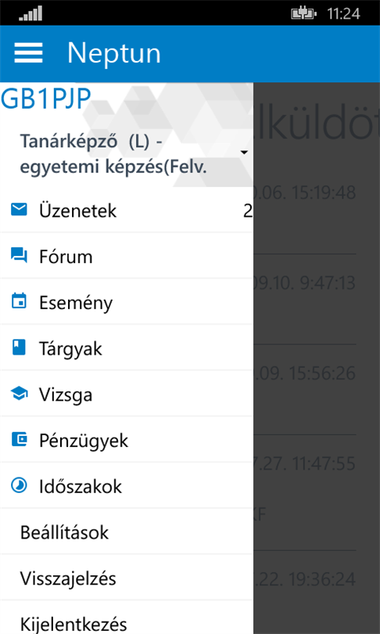Open Beállítások settings
This screenshot has height=634, width=380.
pyautogui.click(x=127, y=531)
